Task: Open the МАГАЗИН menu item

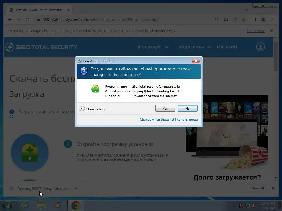Action: pyautogui.click(x=227, y=47)
